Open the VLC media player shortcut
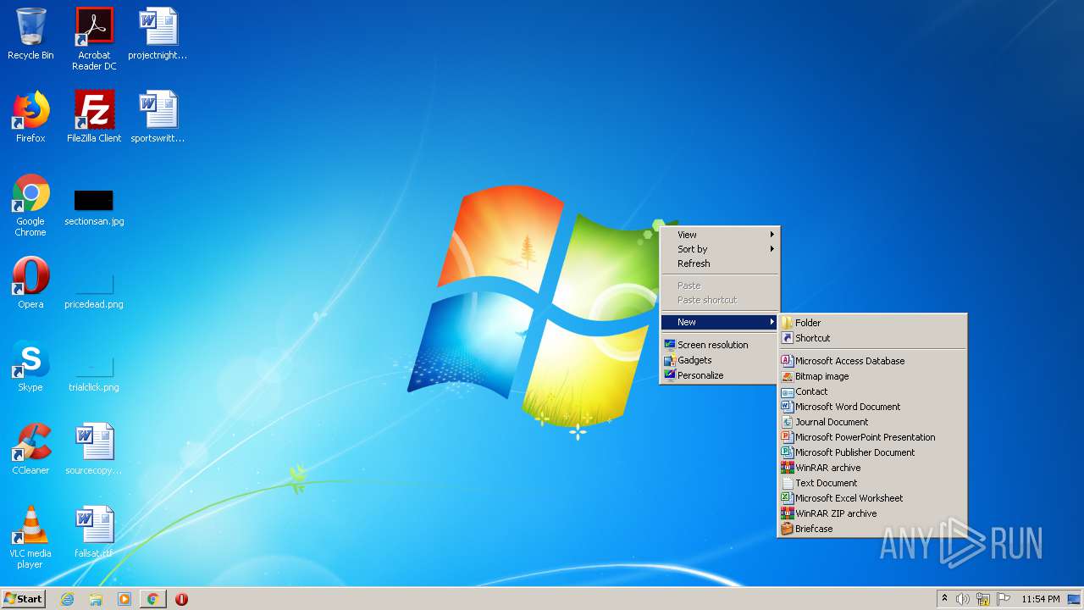The image size is (1084, 610). [30, 537]
